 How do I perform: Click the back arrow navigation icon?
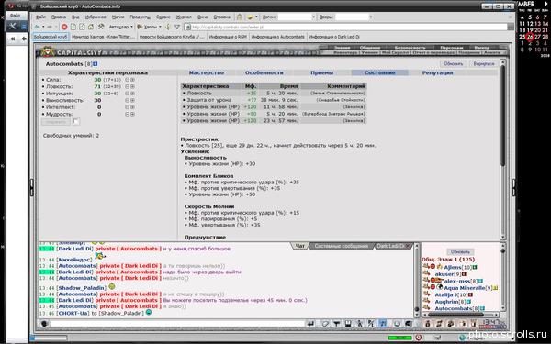[x=38, y=27]
